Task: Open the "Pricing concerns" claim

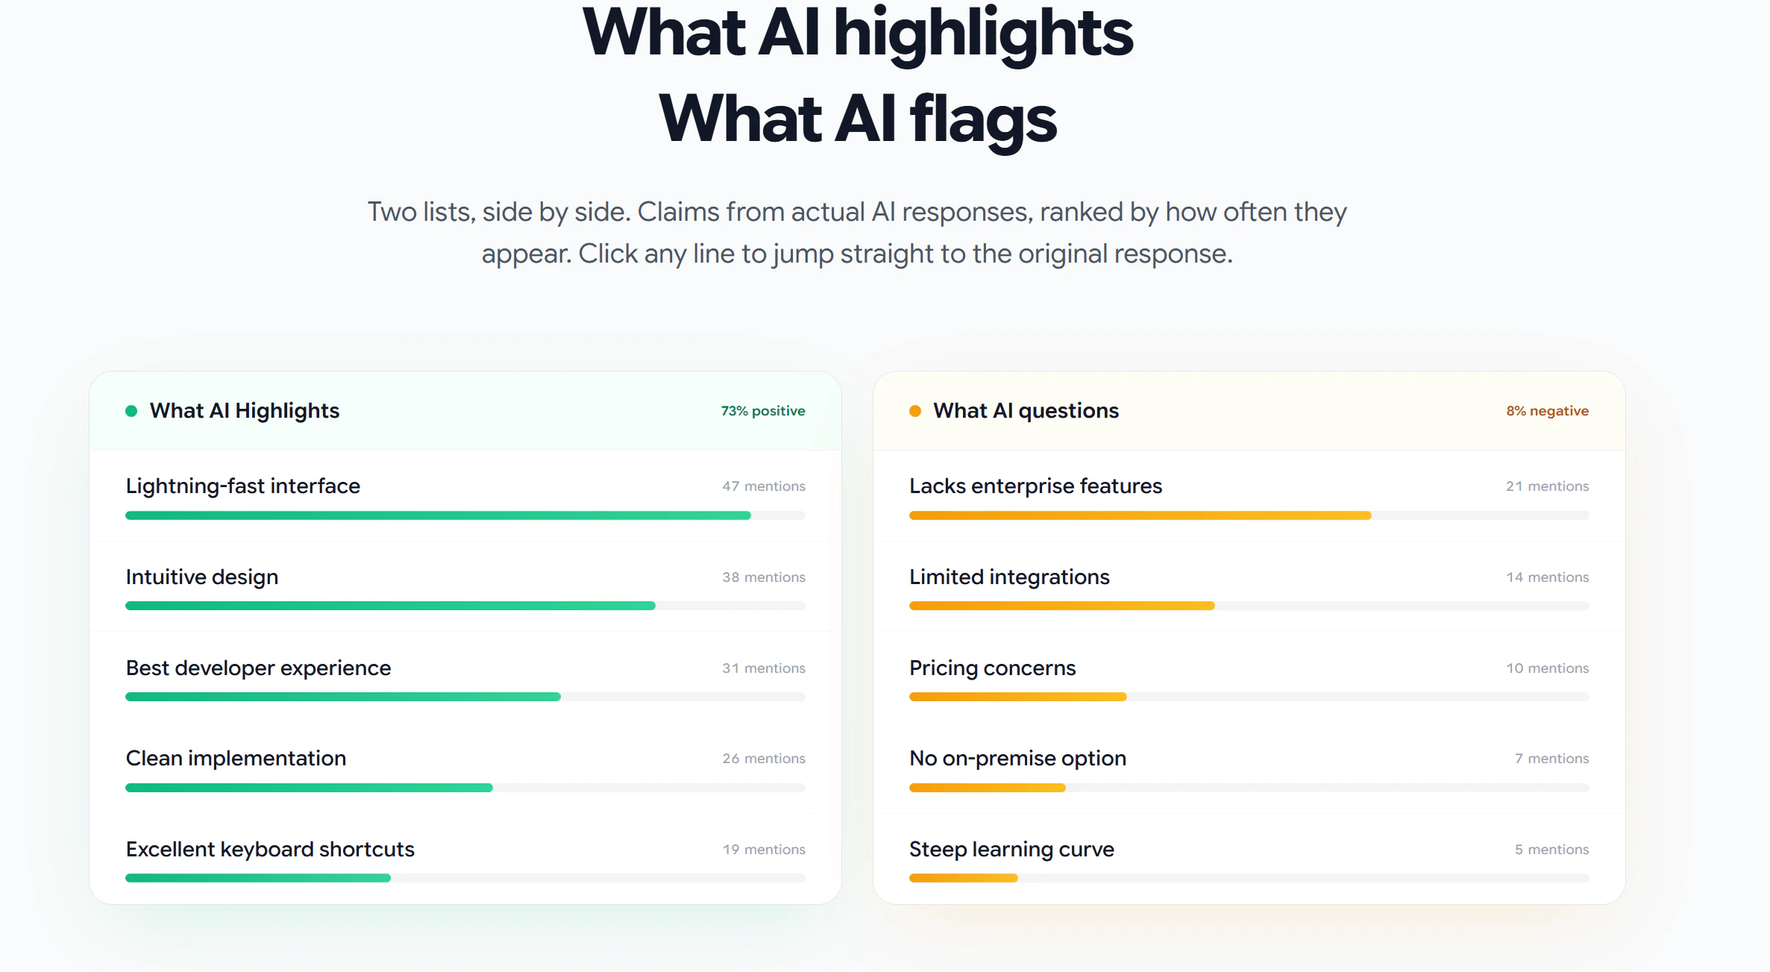Action: click(x=992, y=668)
